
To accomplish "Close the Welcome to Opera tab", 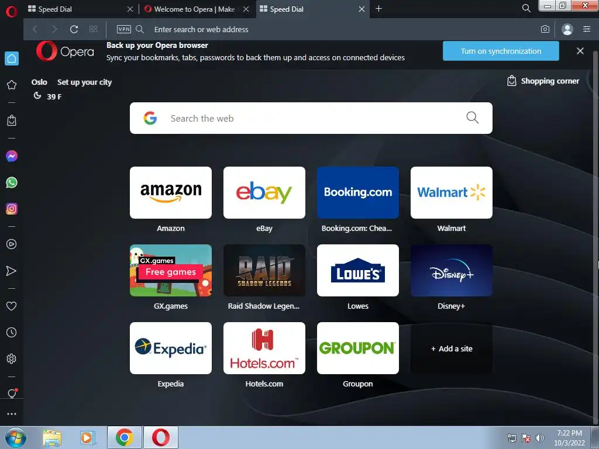I will coord(246,9).
